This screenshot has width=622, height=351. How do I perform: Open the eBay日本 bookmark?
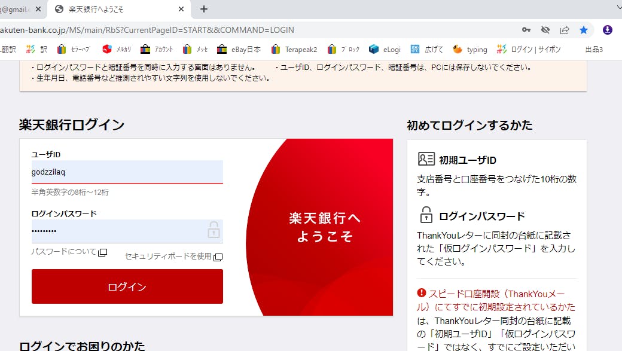(239, 49)
